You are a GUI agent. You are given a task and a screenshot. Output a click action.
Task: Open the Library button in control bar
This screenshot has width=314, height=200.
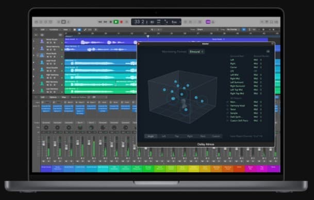37,22
